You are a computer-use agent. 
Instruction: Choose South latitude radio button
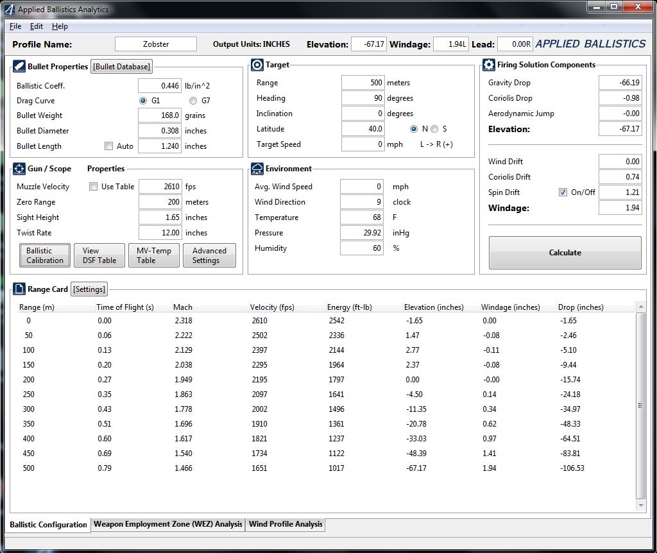(434, 128)
